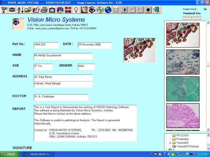The image size is (210, 157).
Task: Open the Windows Start menu
Action: (x=9, y=154)
